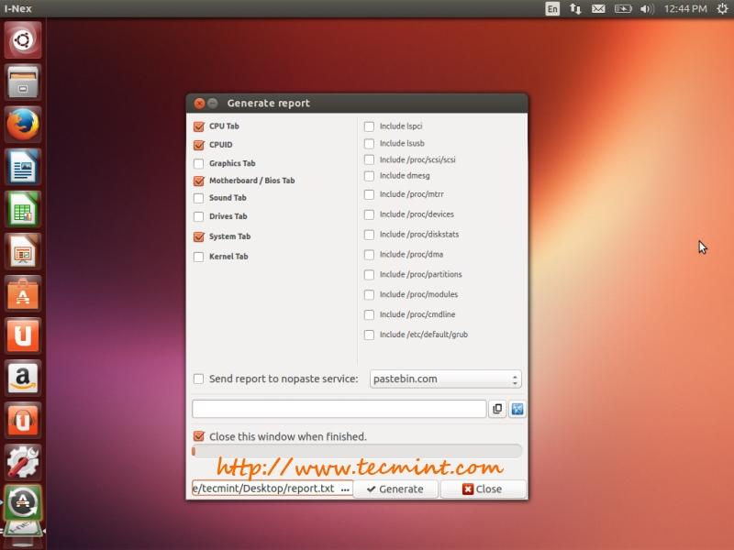The width and height of the screenshot is (734, 550).
Task: Enable the Drives Tab checkbox
Action: click(x=199, y=216)
